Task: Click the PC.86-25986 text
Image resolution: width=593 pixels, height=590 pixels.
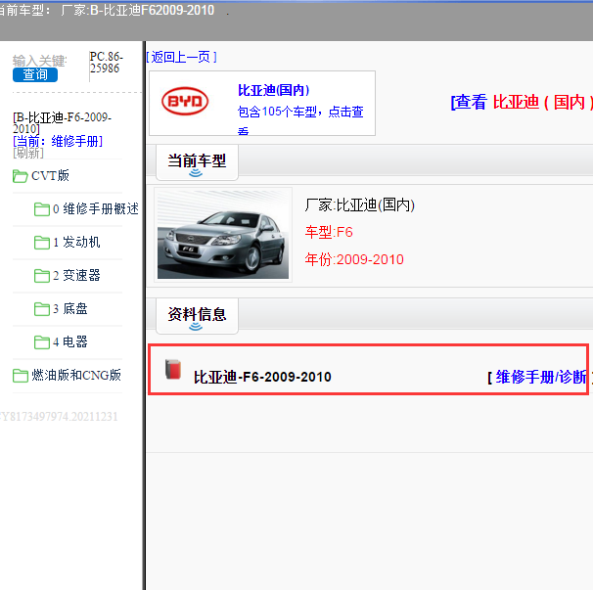Action: point(107,63)
